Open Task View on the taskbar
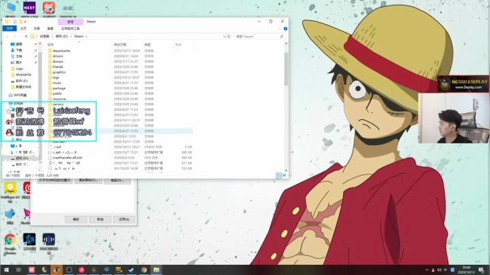 (x=19, y=270)
